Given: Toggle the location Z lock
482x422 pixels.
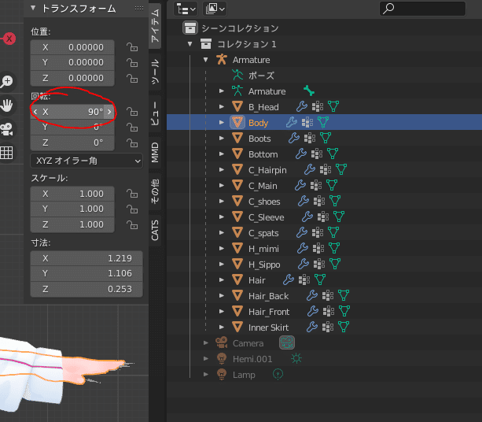Looking at the screenshot, I should click(x=132, y=79).
